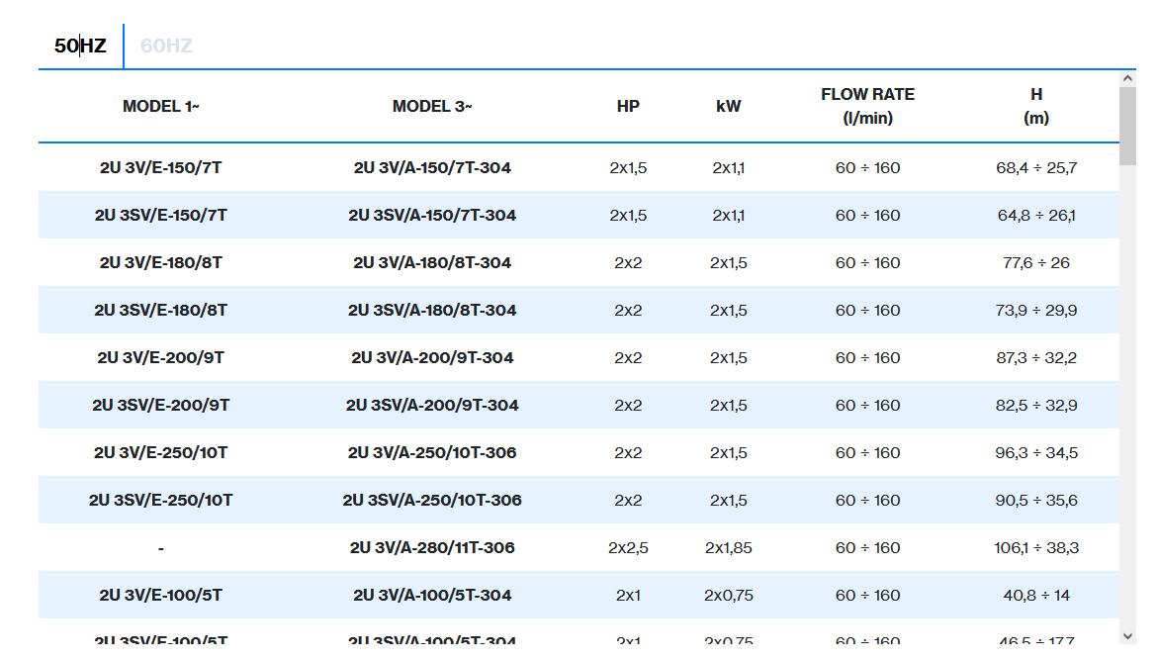Click the scrollbar up arrow
1158x660 pixels.
coord(1127,77)
